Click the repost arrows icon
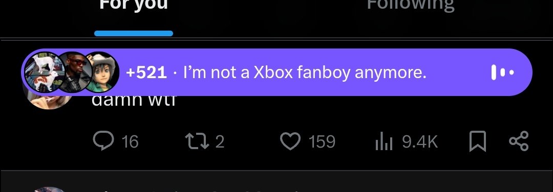 [198, 141]
